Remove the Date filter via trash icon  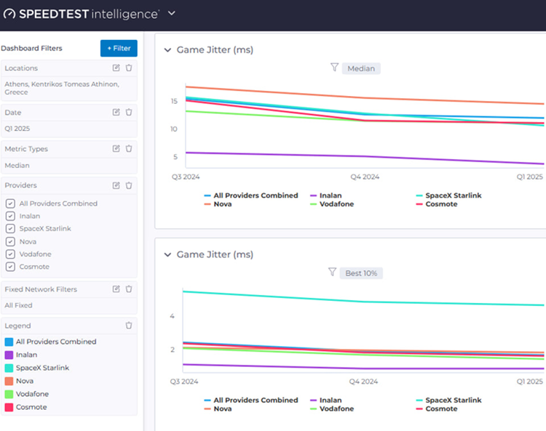(x=129, y=113)
